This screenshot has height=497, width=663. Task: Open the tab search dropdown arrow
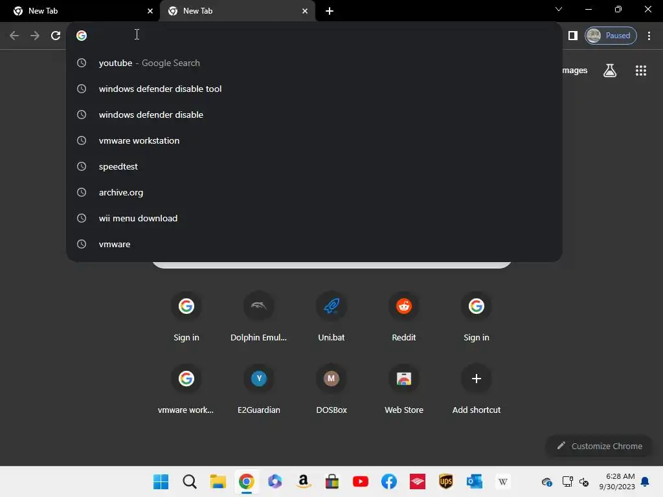[x=559, y=9]
